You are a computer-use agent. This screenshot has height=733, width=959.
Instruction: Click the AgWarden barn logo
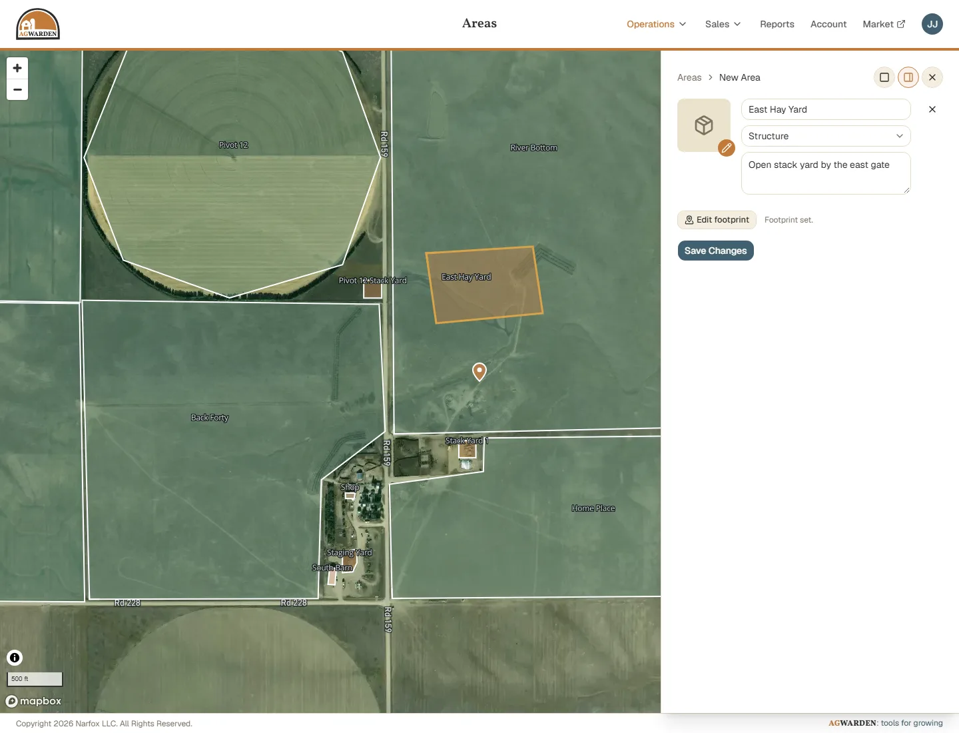pyautogui.click(x=38, y=24)
